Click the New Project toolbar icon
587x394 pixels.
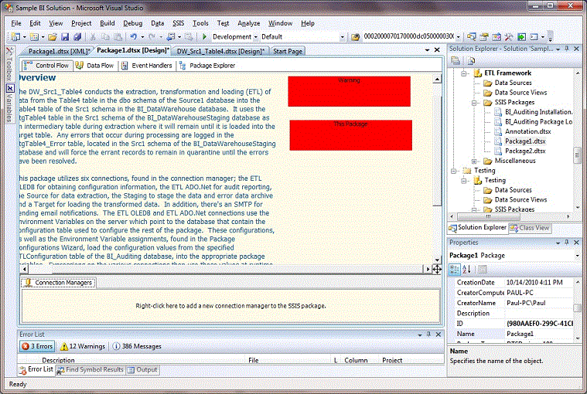point(15,36)
